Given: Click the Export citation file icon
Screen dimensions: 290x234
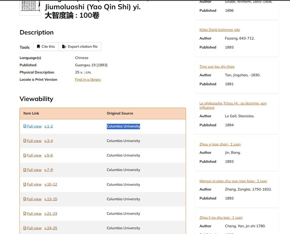Looking at the screenshot, I should (64, 46).
